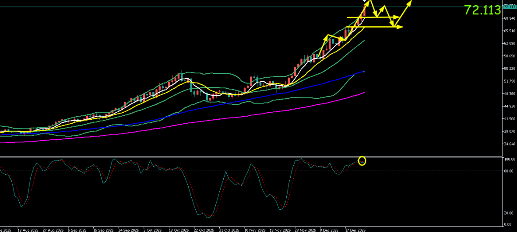Click the 55.220 price axis label
The height and width of the screenshot is (232, 517).
coord(509,69)
